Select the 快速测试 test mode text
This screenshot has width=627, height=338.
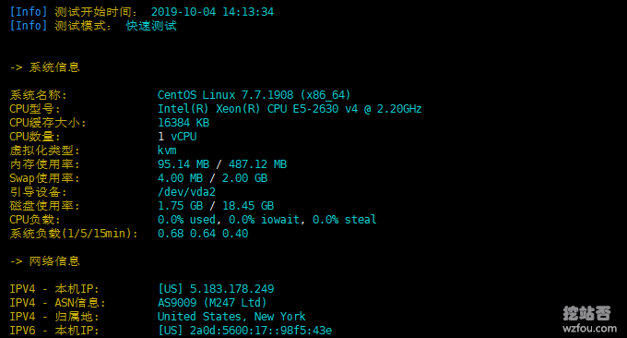point(151,26)
